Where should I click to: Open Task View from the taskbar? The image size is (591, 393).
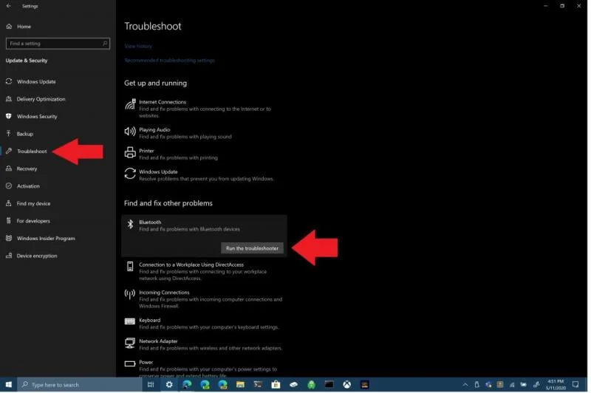coord(151,385)
